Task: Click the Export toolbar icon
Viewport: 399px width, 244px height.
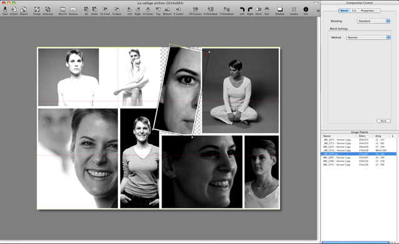Action: [x=14, y=11]
